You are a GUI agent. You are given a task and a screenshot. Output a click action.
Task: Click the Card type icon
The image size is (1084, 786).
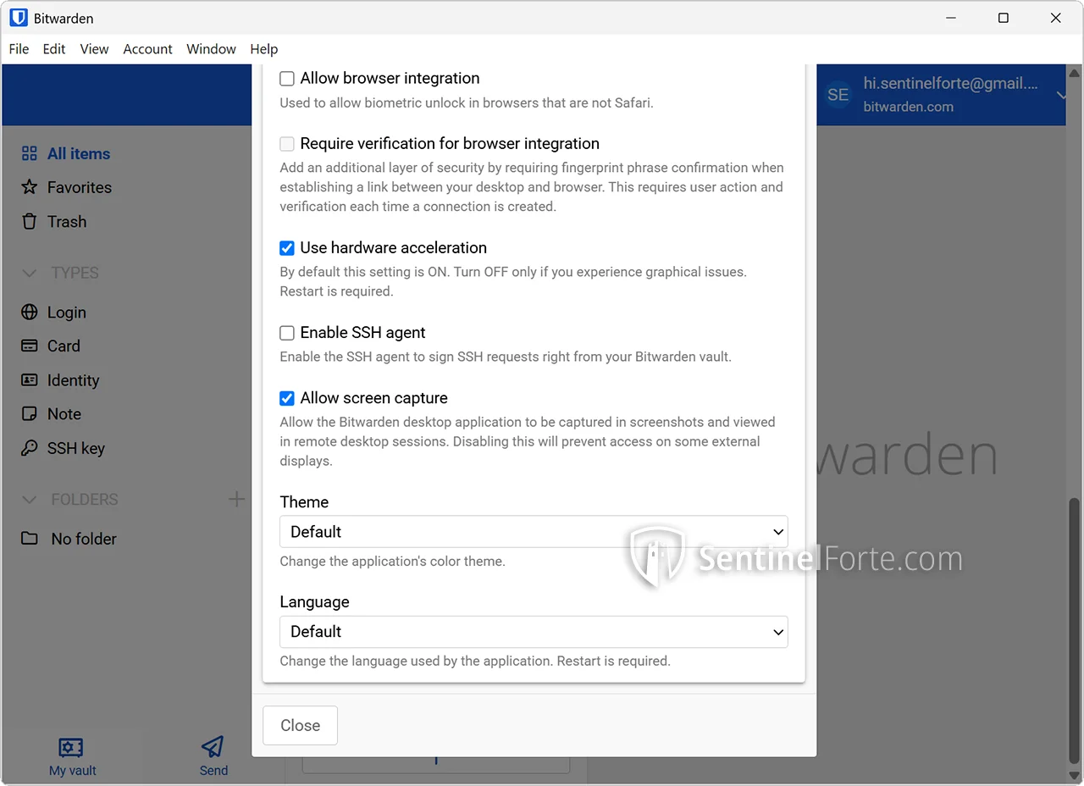[30, 346]
